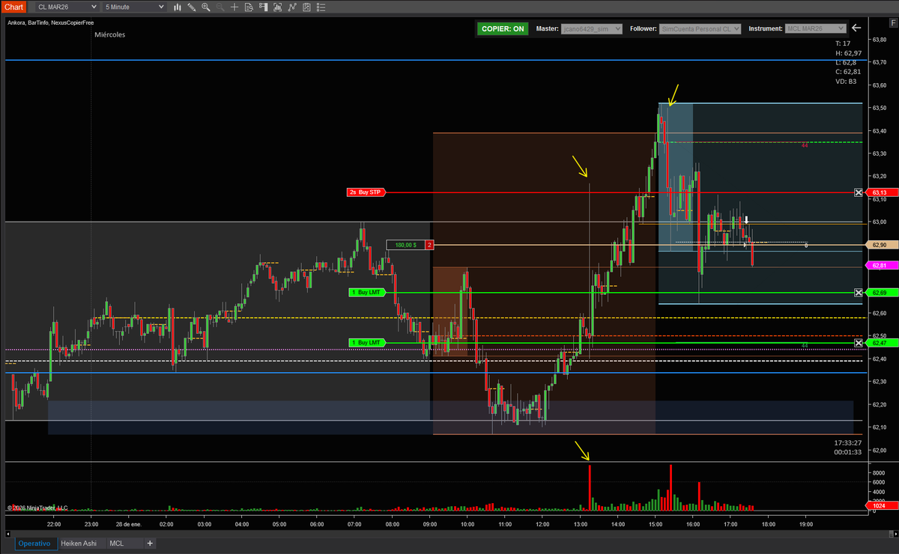Screen dimensions: 899x554
Task: Click the C: 62,81 bar info value
Action: 849,72
